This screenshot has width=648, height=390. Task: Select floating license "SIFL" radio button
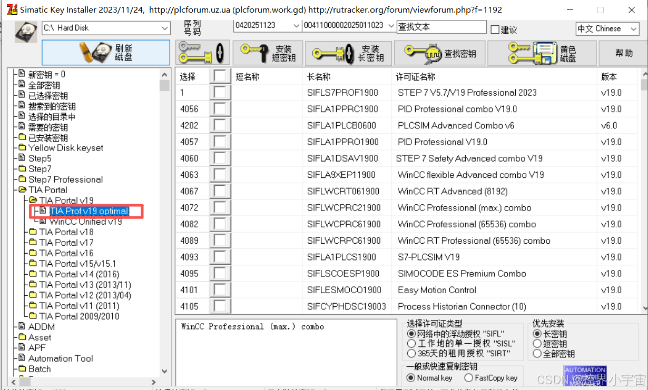(411, 334)
